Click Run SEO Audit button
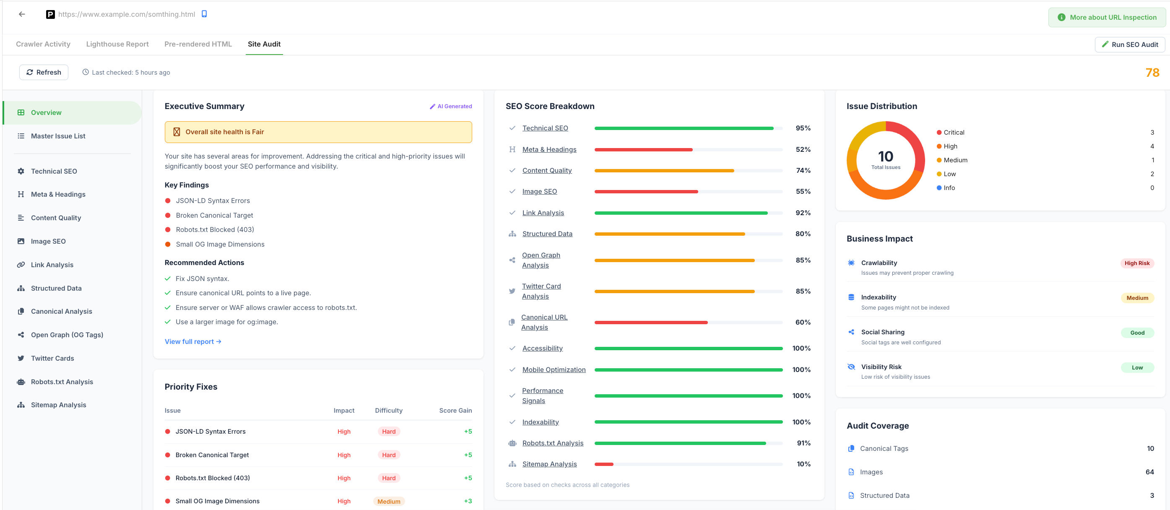This screenshot has height=510, width=1170. coord(1130,44)
